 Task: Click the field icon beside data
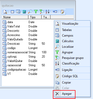[5, 22]
